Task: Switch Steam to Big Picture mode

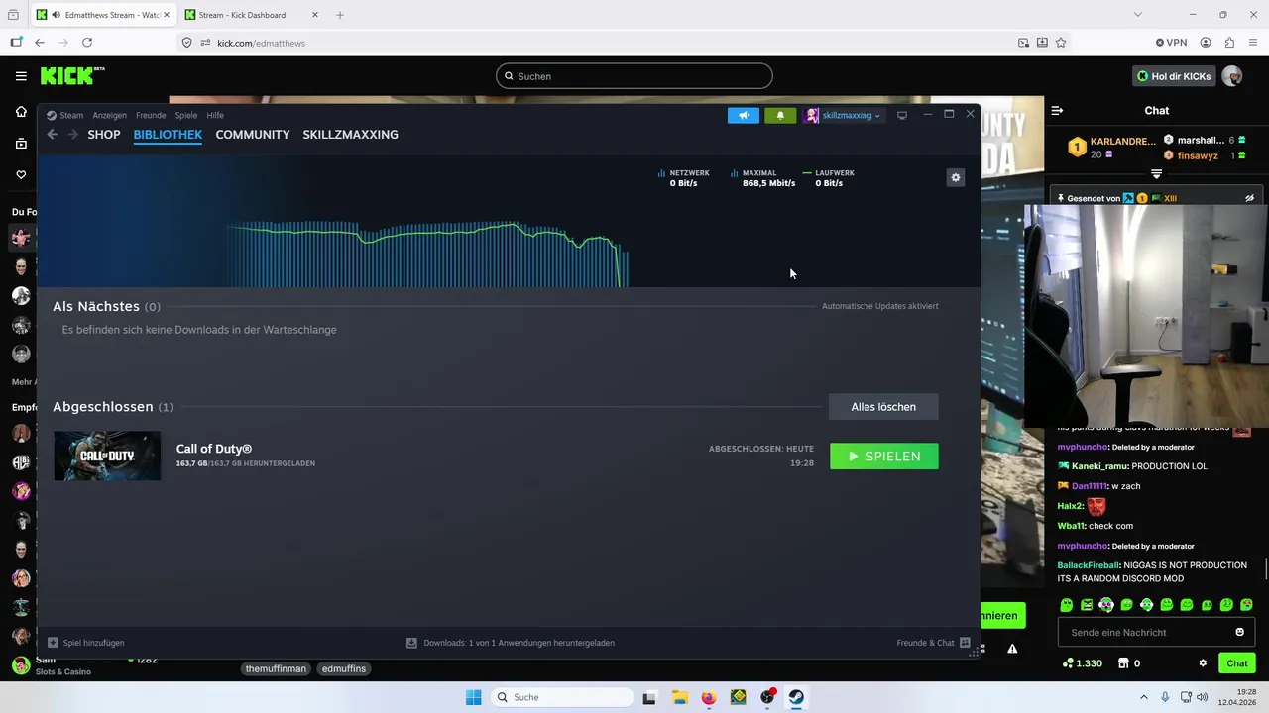Action: pos(902,115)
